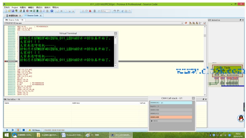
Task: Click the Step Over debug icon
Action: [190, 23]
